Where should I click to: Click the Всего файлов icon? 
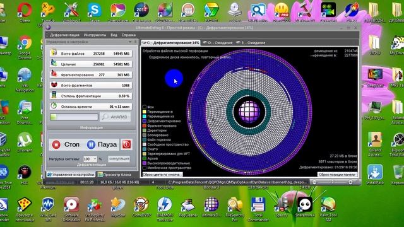[54, 52]
